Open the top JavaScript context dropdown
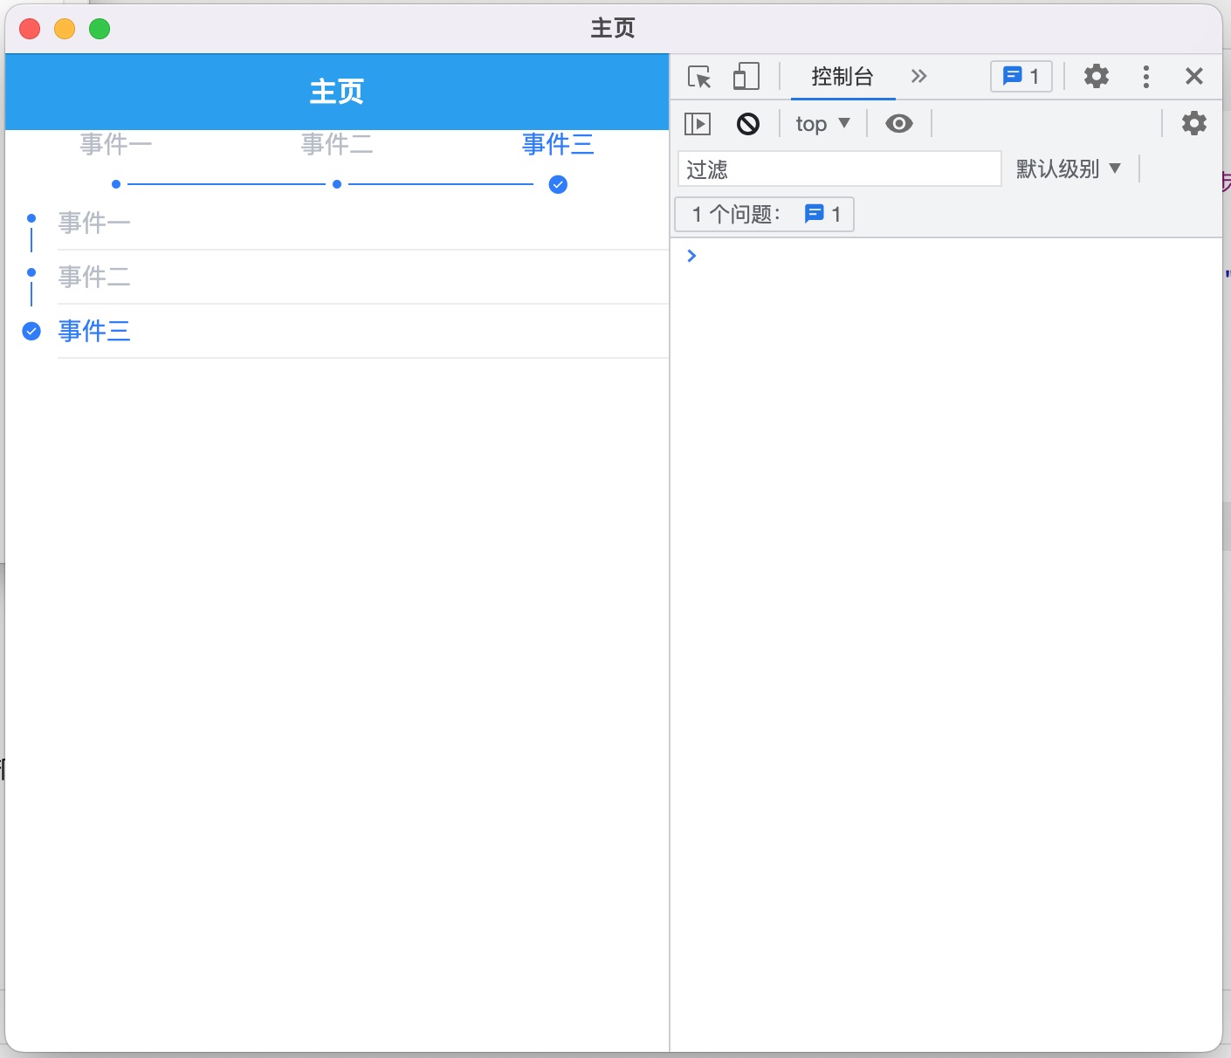This screenshot has width=1231, height=1058. (x=822, y=124)
